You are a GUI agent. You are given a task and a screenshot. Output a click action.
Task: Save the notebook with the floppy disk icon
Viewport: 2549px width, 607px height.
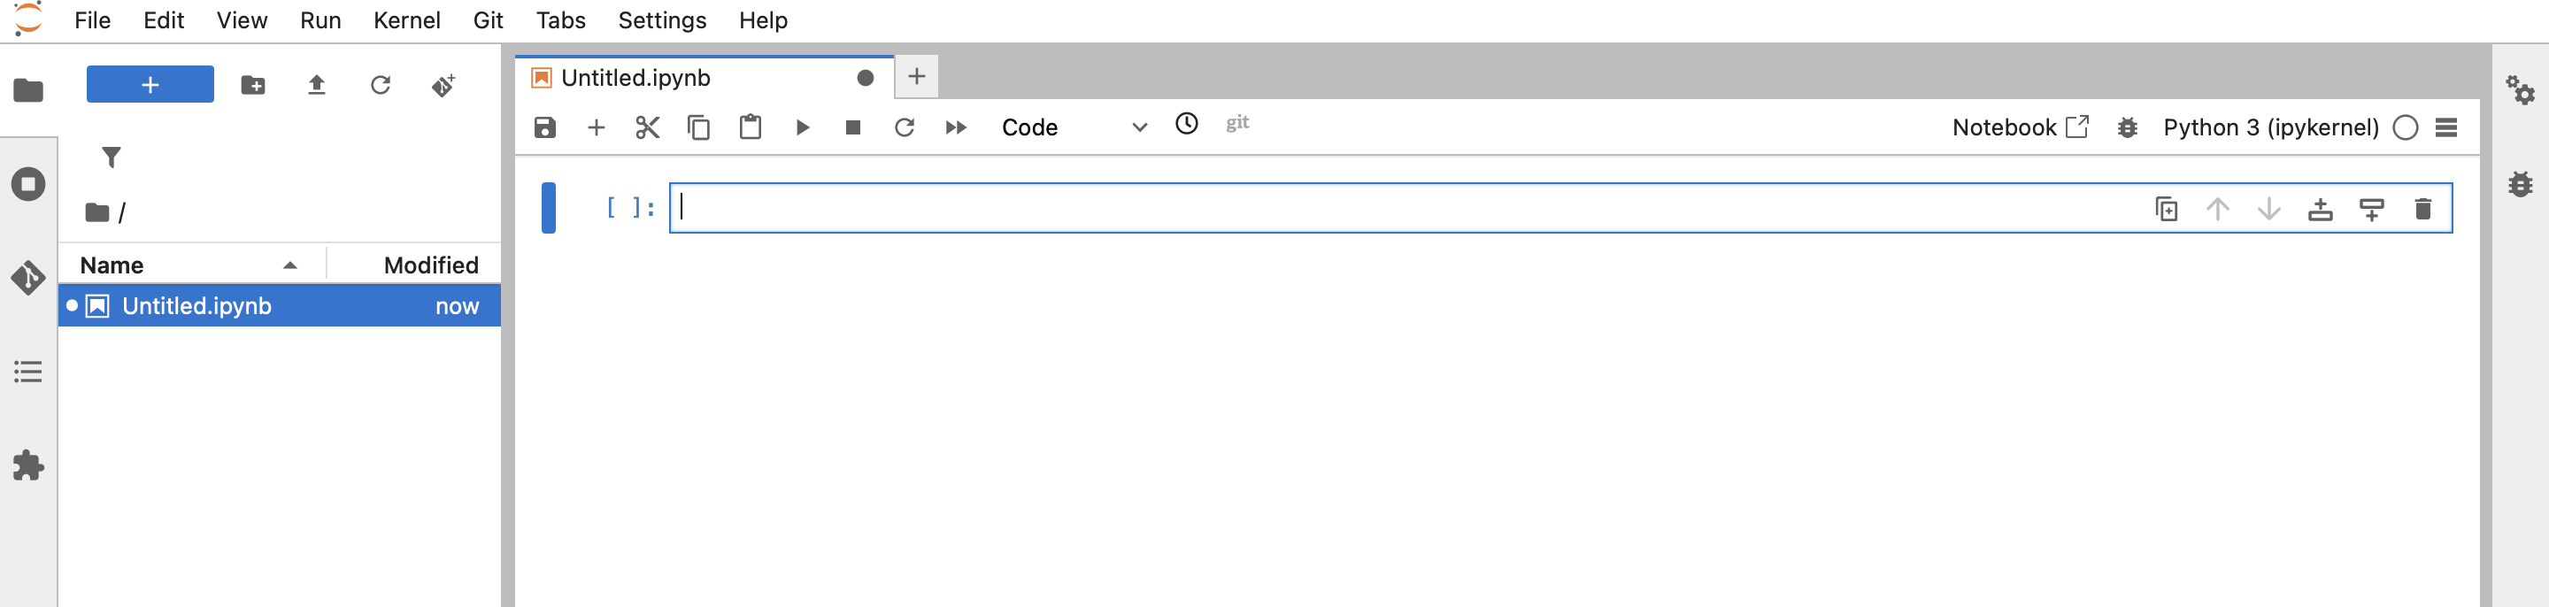click(x=544, y=127)
